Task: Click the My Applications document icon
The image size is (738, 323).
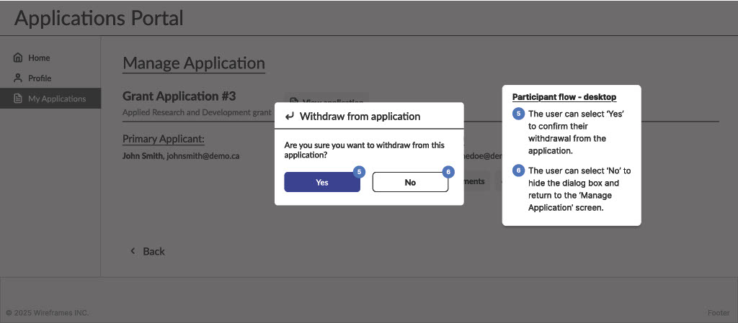Action: click(18, 99)
